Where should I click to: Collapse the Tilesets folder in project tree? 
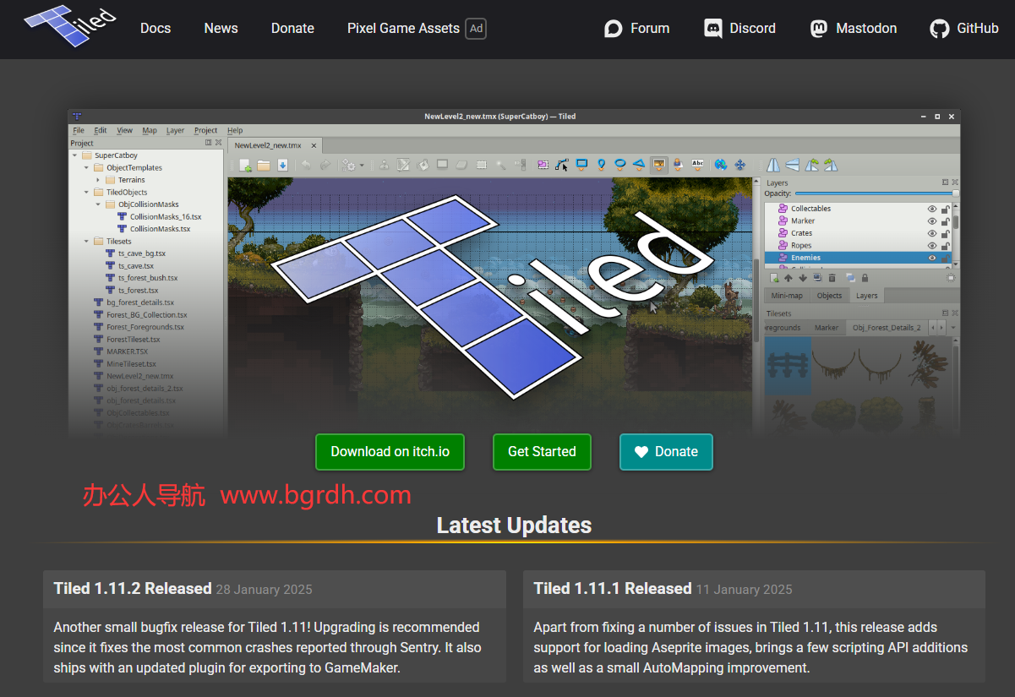pos(86,242)
